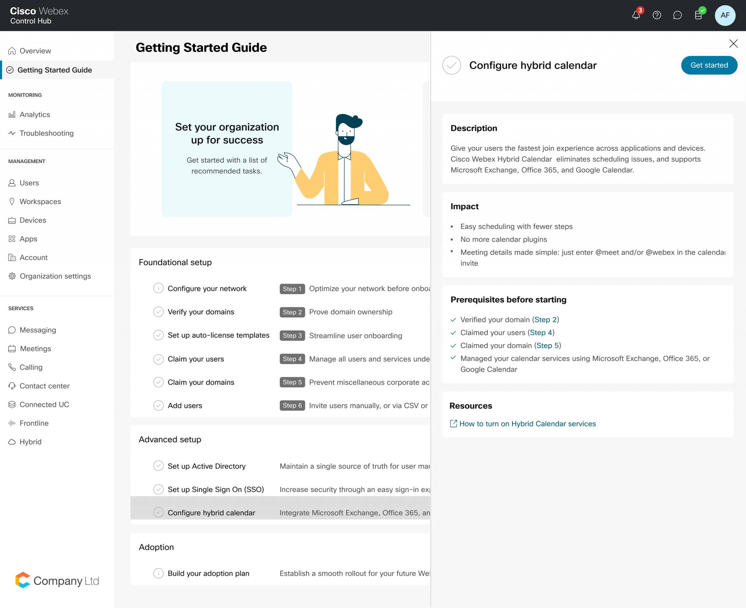Image resolution: width=746 pixels, height=608 pixels.
Task: Open the help question mark icon
Action: pos(657,15)
